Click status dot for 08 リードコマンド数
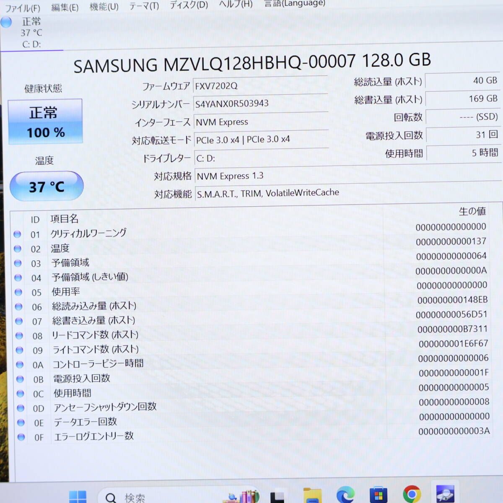This screenshot has height=503, width=503. pyautogui.click(x=19, y=335)
